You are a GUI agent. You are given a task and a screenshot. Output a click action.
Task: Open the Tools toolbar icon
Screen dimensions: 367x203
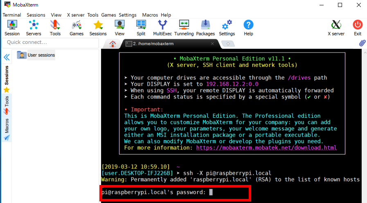point(55,28)
